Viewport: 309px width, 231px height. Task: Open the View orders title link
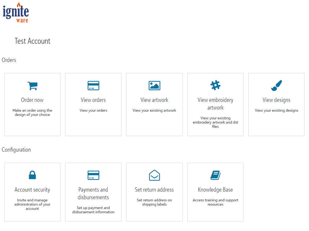pos(93,100)
